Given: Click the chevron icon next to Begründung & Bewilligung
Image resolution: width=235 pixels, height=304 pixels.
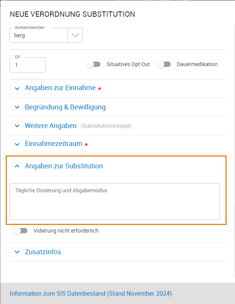Looking at the screenshot, I should click(x=17, y=107).
